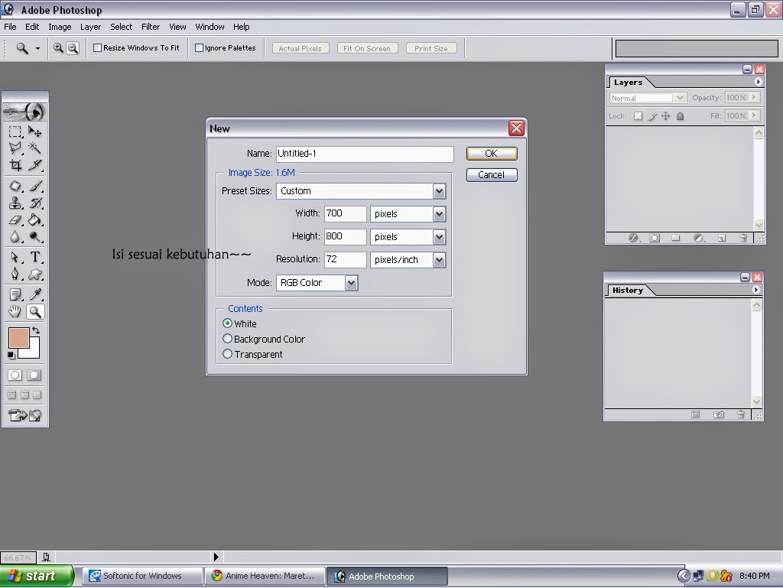Select Background Color contents option
This screenshot has height=588, width=783.
pos(227,339)
